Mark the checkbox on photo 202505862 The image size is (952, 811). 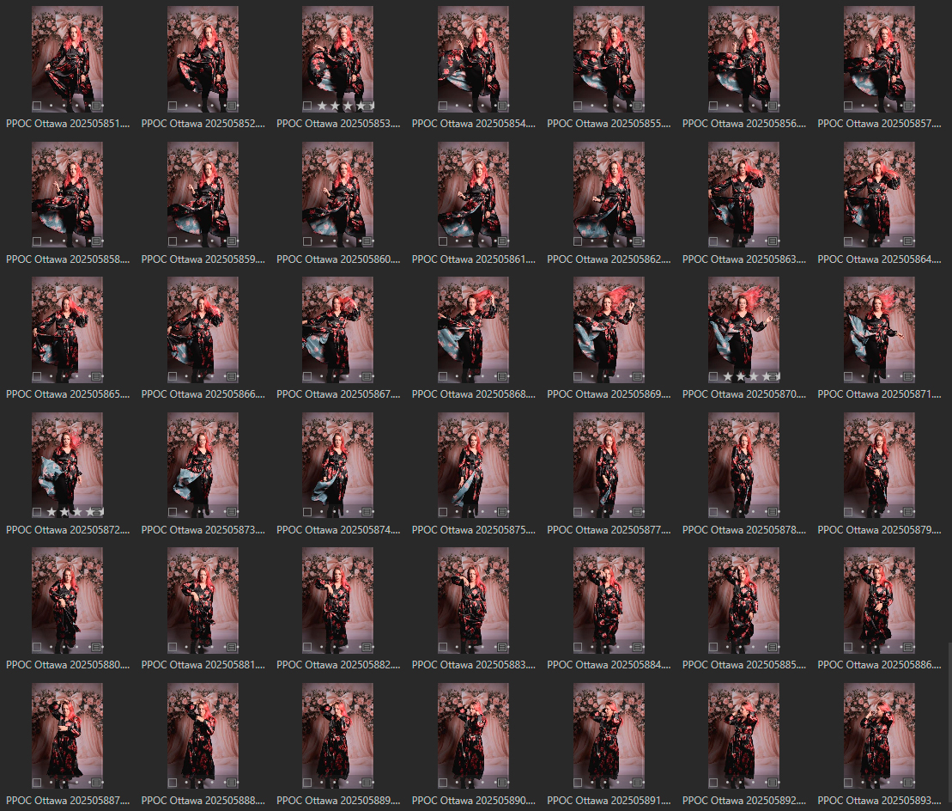point(578,241)
